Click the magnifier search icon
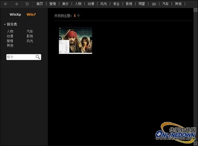Screen dimensions: 198x146 pos(38,57)
